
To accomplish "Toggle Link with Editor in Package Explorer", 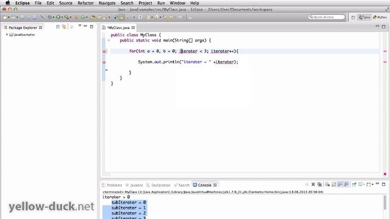I will (64, 27).
